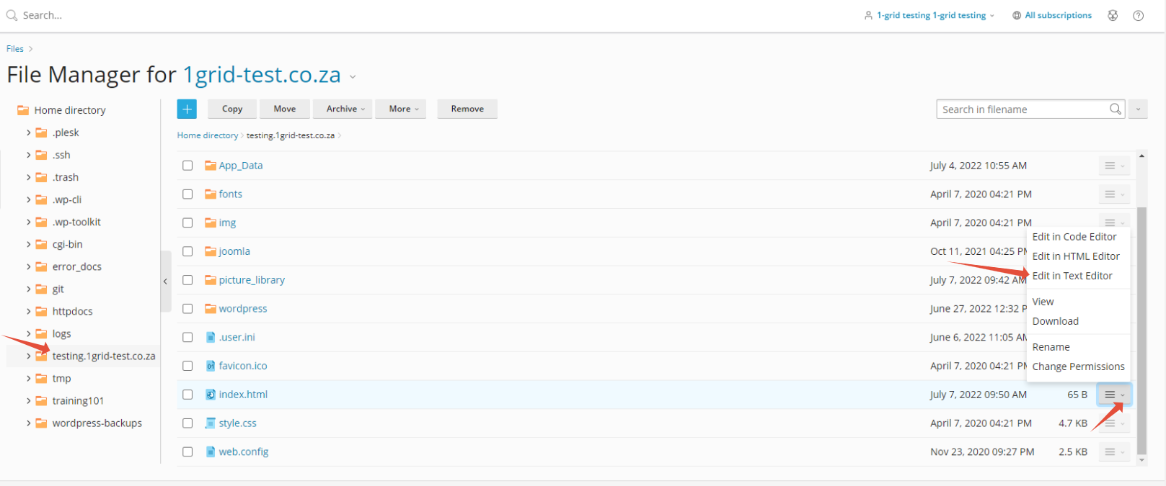The width and height of the screenshot is (1166, 486).
Task: Click the user account person icon
Action: point(868,15)
